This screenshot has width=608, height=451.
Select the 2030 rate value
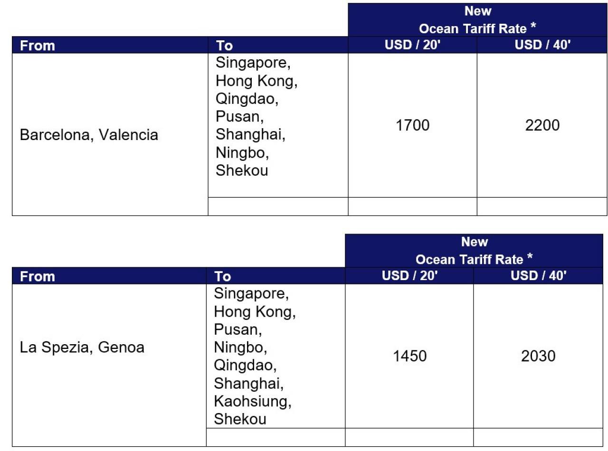(x=538, y=356)
